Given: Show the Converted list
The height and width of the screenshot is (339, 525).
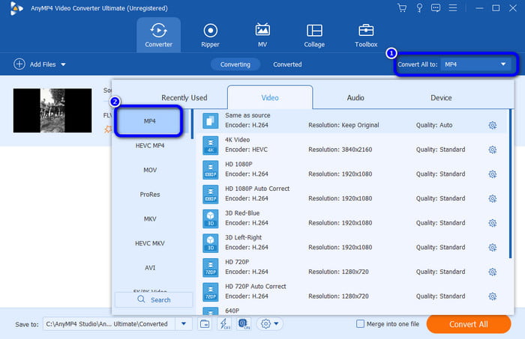Looking at the screenshot, I should point(287,64).
